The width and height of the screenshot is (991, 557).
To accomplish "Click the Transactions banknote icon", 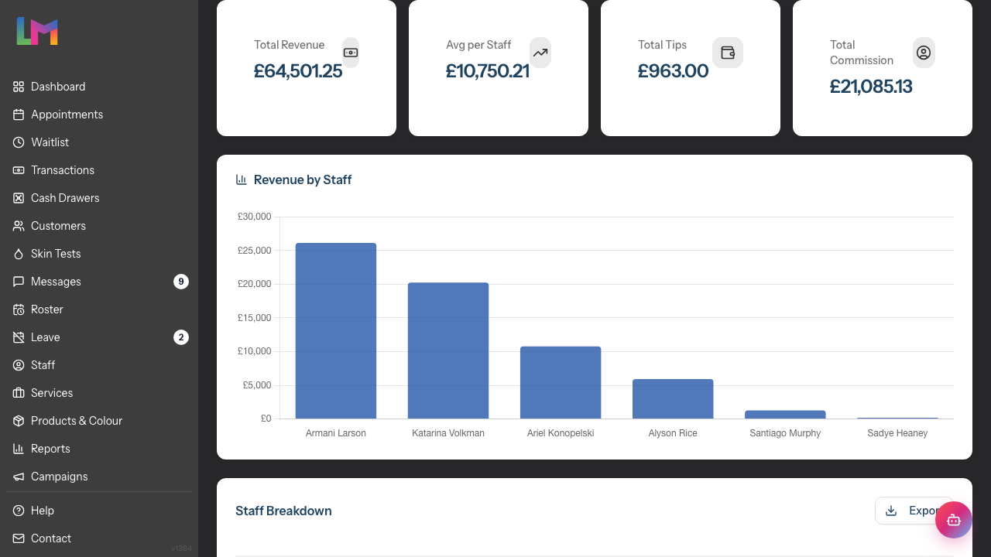I will pyautogui.click(x=19, y=170).
